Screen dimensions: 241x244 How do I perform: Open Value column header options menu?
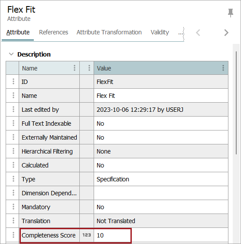(223, 68)
